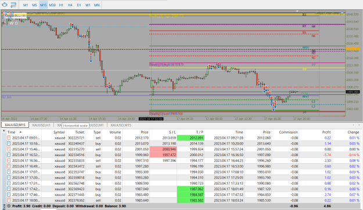Click the buy icon of ticket 302240437
363x210 pixels.
9,143
